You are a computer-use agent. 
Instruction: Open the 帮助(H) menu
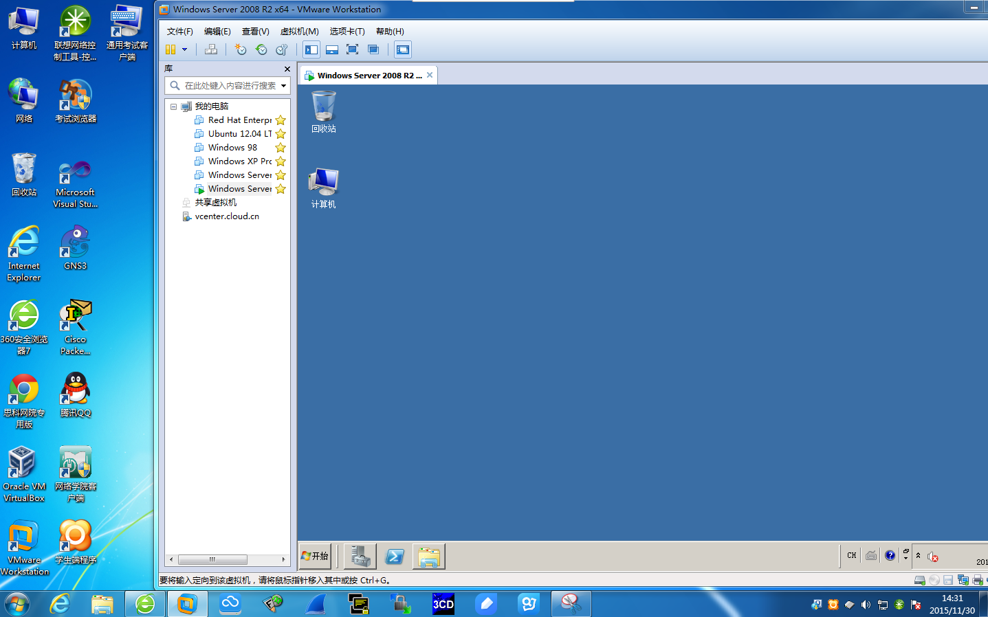(x=390, y=32)
